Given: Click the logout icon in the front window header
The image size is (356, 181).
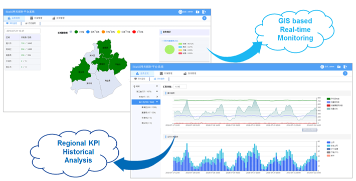Looking at the screenshot, I should pyautogui.click(x=345, y=66).
